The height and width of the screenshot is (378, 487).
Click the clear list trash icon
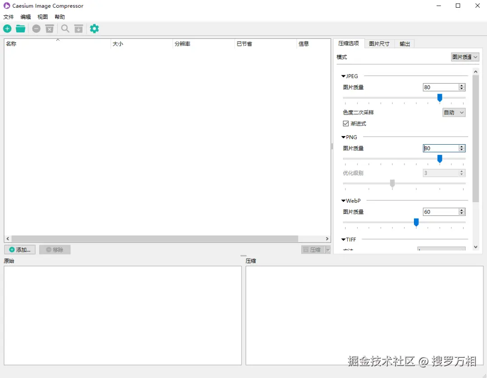tap(50, 28)
